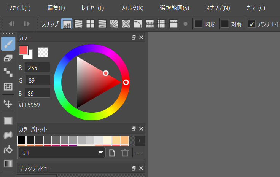Close the カラーパレット panel

(x=141, y=129)
